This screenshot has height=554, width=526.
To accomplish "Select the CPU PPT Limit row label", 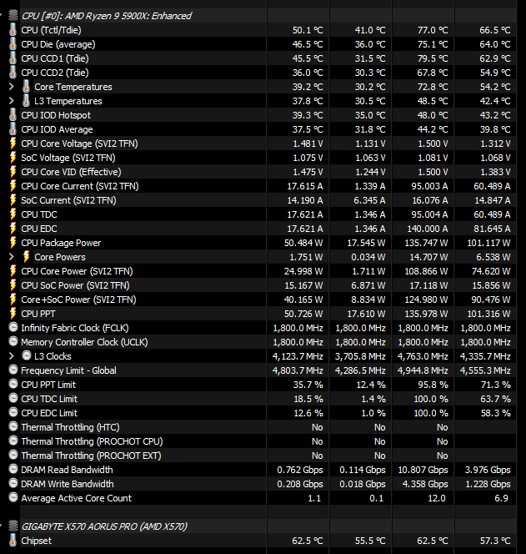I will 48,385.
